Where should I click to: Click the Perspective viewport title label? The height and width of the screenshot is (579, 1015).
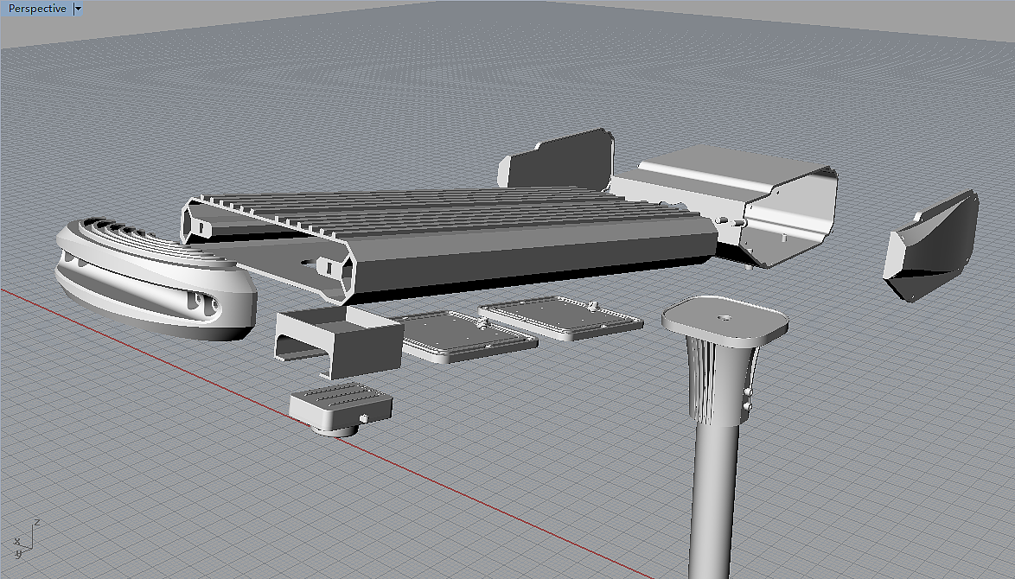point(37,9)
